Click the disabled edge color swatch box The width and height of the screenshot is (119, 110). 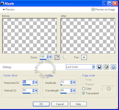109,89
